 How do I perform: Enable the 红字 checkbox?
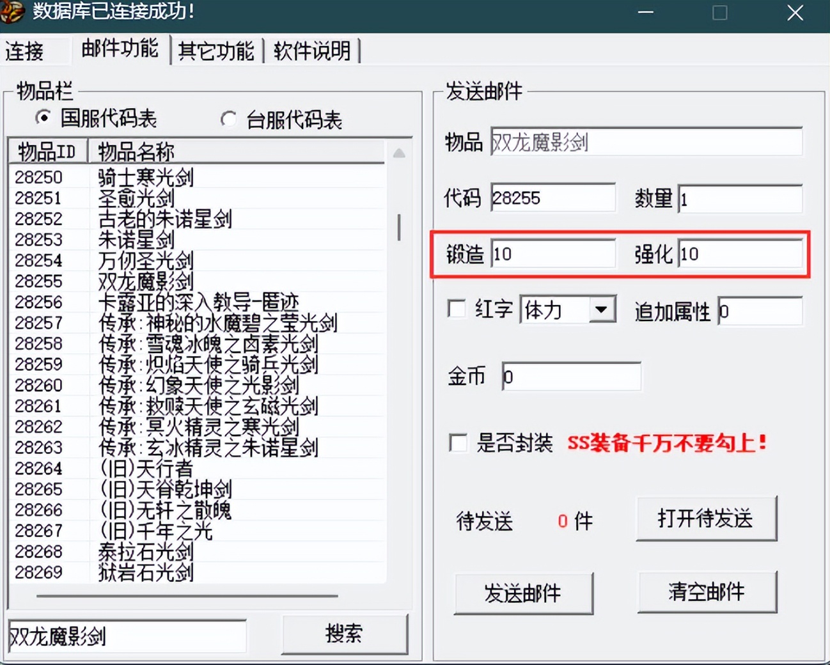[457, 309]
